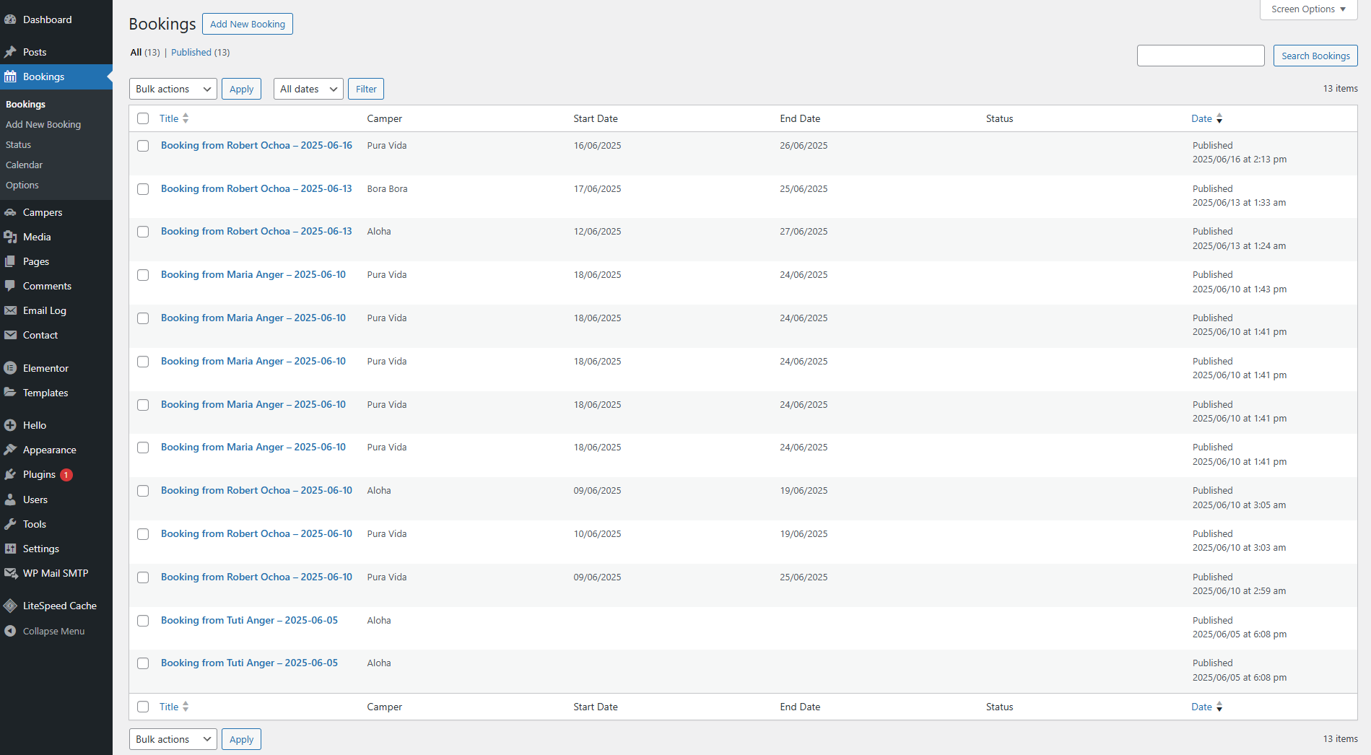Viewport: 1371px width, 755px height.
Task: Sort bookings by Title in header
Action: click(x=173, y=118)
